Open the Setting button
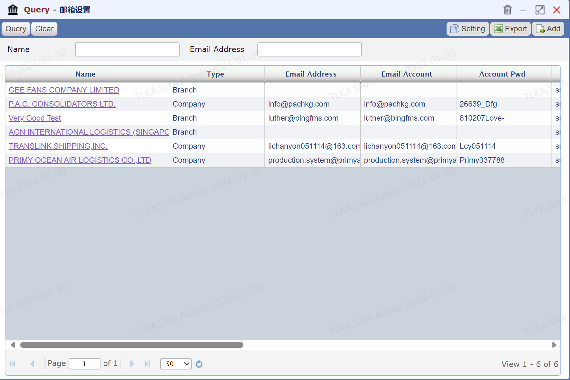 (x=468, y=29)
